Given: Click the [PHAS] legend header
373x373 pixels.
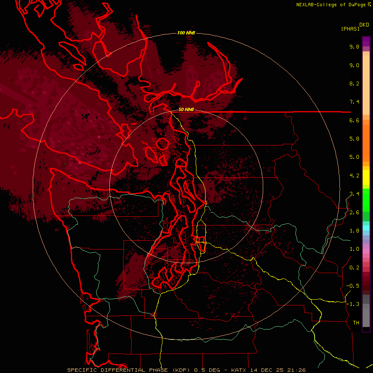Looking at the screenshot, I should pyautogui.click(x=350, y=29).
